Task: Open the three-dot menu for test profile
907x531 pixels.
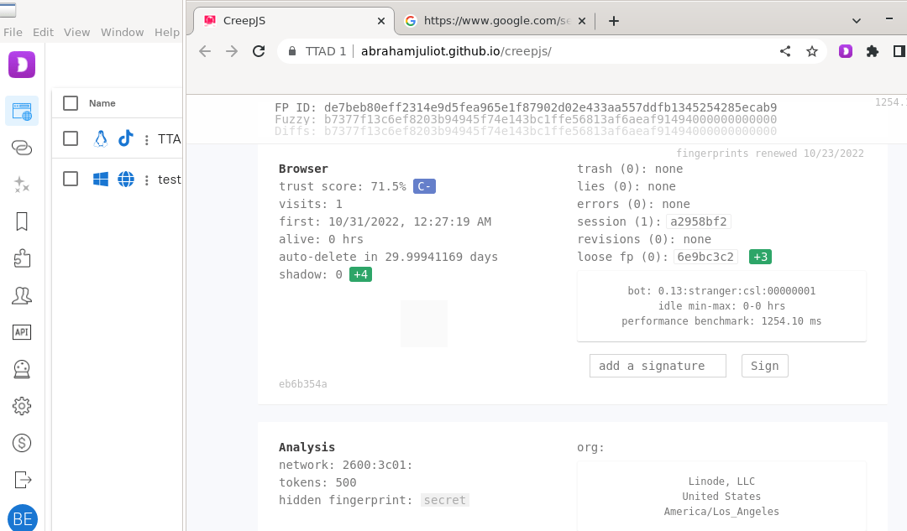Action: coord(147,180)
